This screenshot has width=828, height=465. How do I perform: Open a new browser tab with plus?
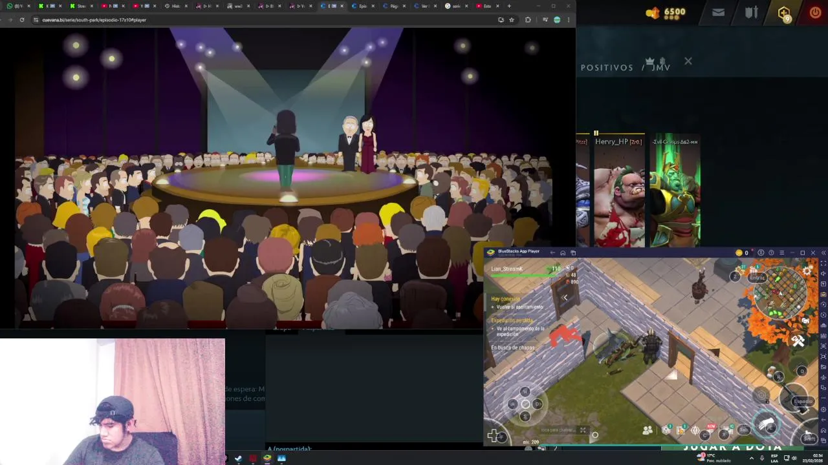509,6
